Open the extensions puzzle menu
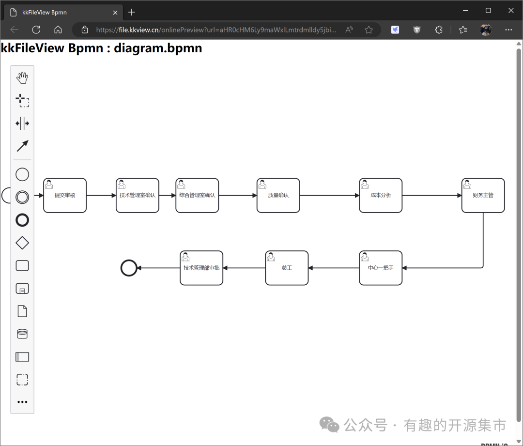Image resolution: width=523 pixels, height=446 pixels. pyautogui.click(x=439, y=30)
